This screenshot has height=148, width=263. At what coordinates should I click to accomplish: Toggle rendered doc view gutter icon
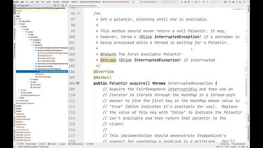(78, 14)
